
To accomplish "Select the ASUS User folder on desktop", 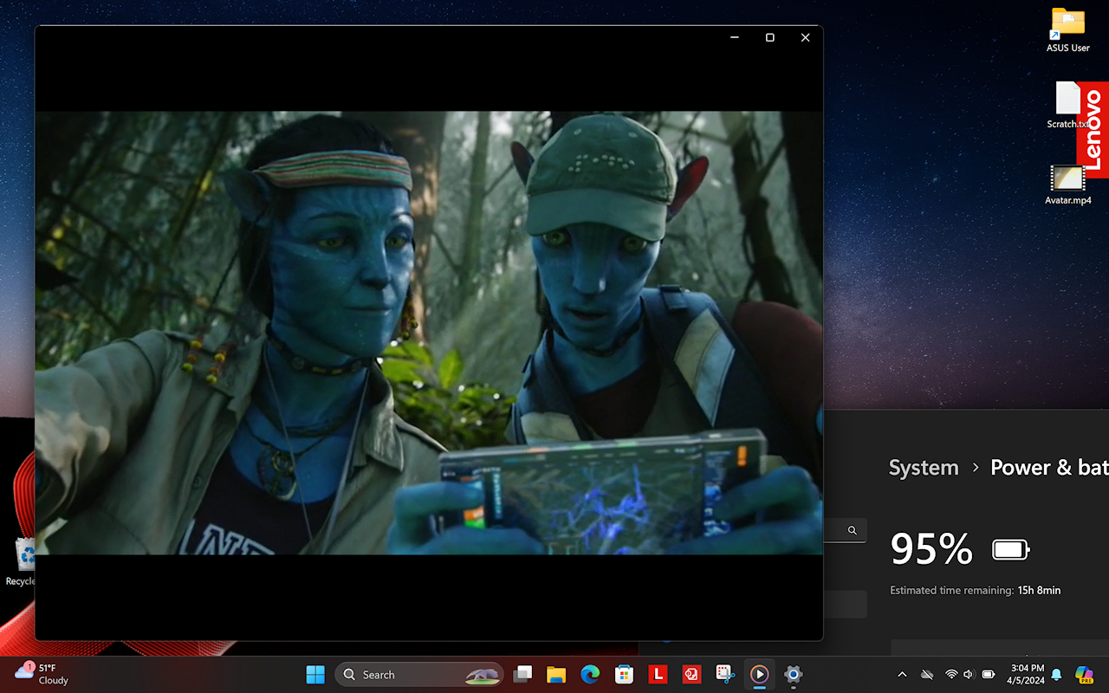I will click(x=1068, y=30).
